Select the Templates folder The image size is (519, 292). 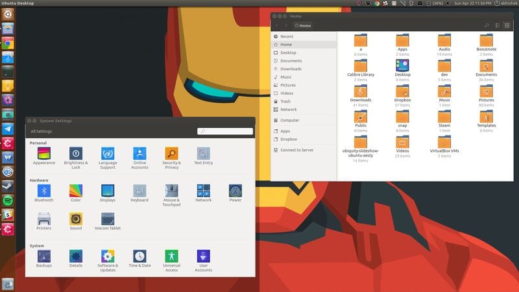(x=486, y=121)
